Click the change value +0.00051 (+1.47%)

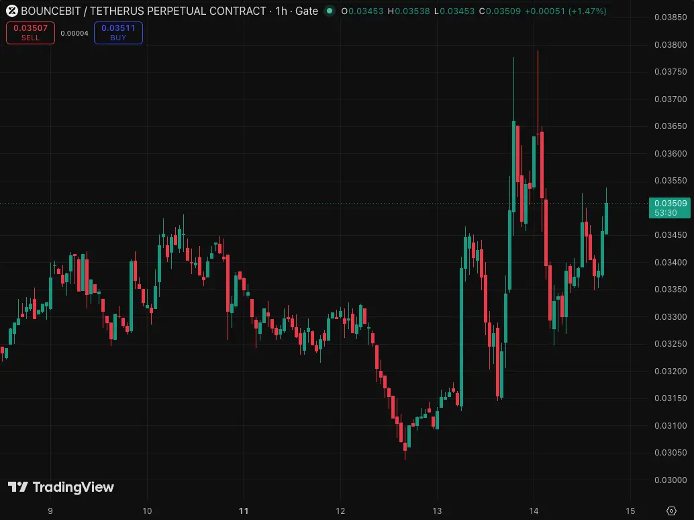click(x=565, y=11)
